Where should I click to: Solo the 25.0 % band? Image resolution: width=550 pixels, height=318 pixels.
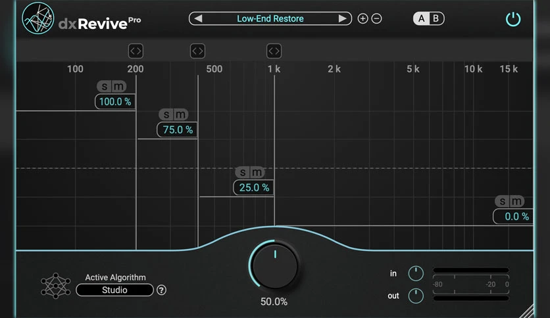click(242, 172)
